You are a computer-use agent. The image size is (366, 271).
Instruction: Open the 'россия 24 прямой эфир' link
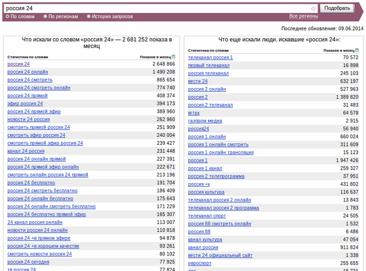[34, 112]
